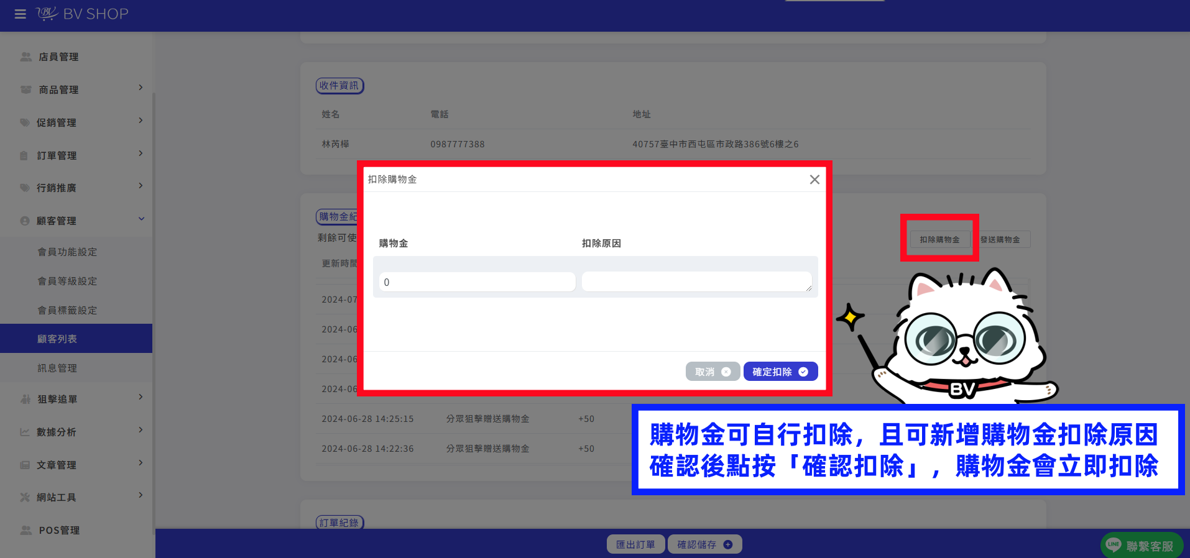Click the 取消 button in dialog
1190x558 pixels.
[x=713, y=372]
